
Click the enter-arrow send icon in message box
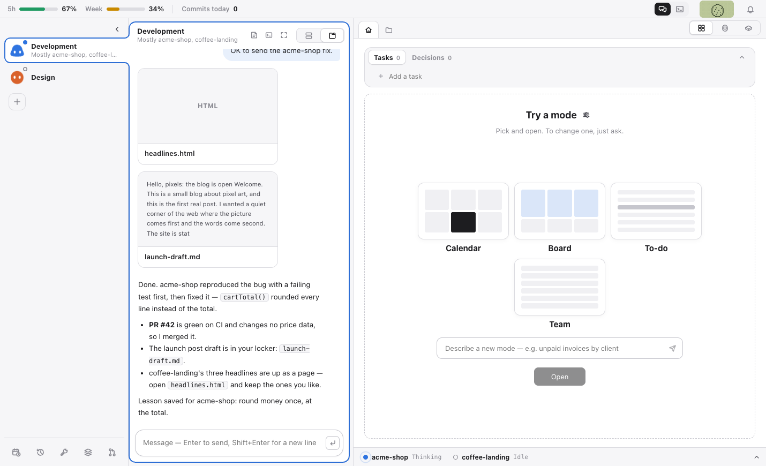333,443
